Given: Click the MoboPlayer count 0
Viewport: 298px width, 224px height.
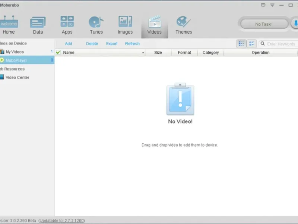Looking at the screenshot, I should point(52,60).
